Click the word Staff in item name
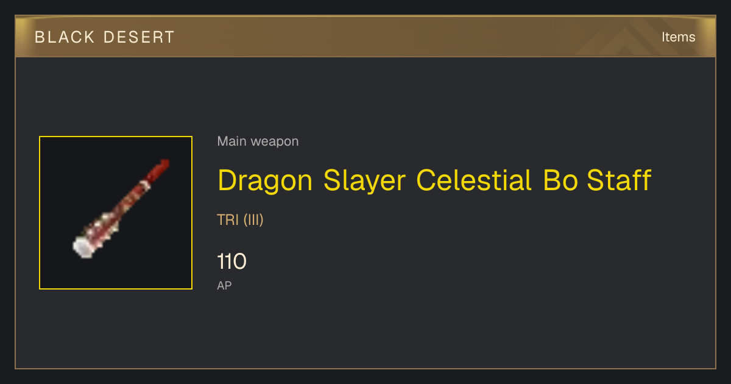731x384 pixels. click(620, 180)
